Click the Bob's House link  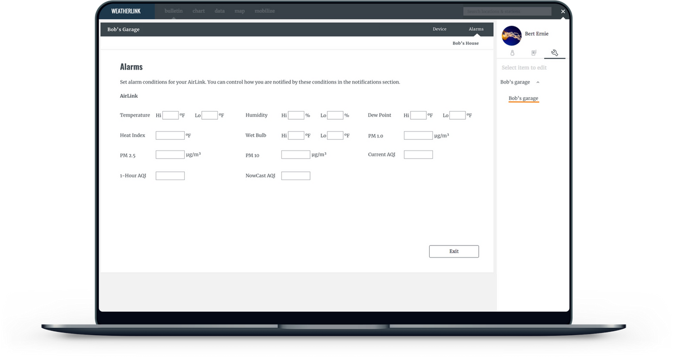pyautogui.click(x=466, y=43)
